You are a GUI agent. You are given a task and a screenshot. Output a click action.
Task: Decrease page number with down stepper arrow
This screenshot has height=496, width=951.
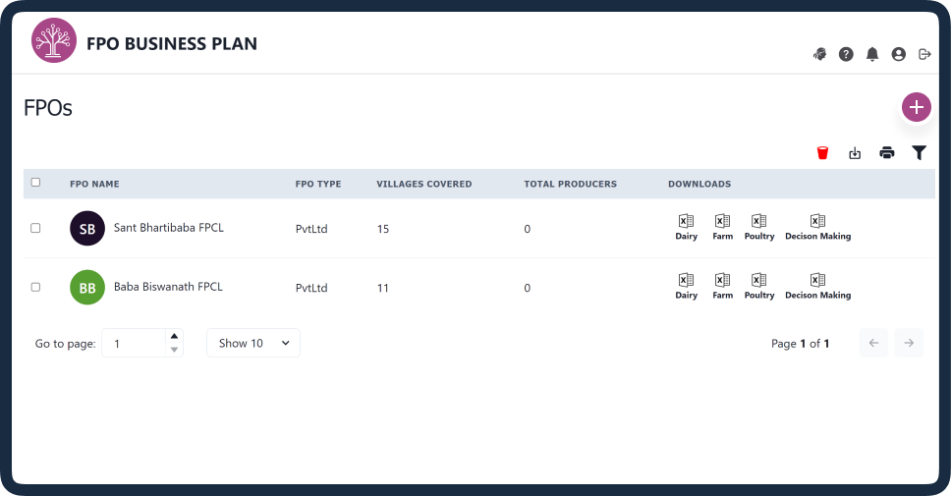point(174,350)
